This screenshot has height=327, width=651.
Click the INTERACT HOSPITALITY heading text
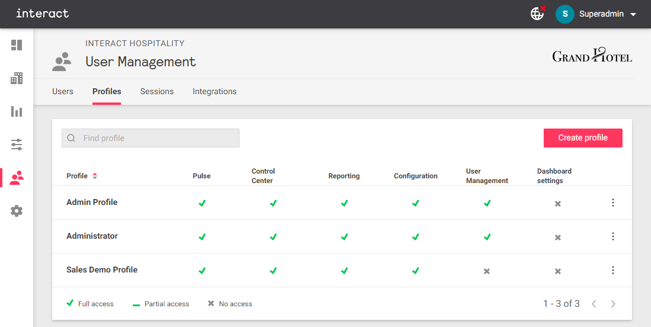135,43
